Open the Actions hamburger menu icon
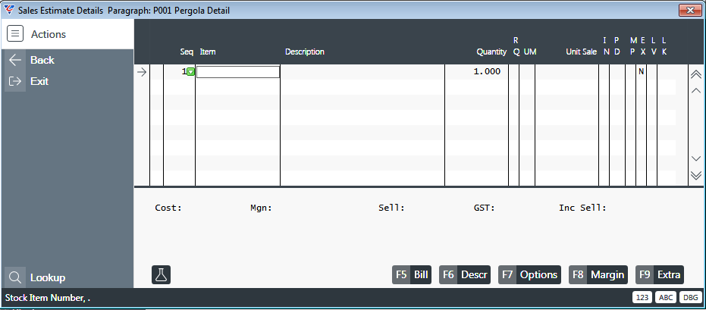Viewport: 706px width, 310px height. tap(15, 34)
